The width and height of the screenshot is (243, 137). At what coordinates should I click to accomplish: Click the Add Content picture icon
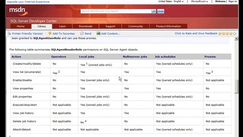tap(98, 33)
